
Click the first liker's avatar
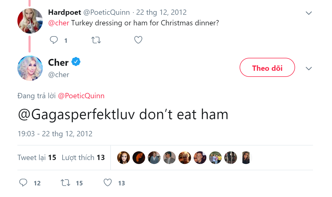coord(124,158)
